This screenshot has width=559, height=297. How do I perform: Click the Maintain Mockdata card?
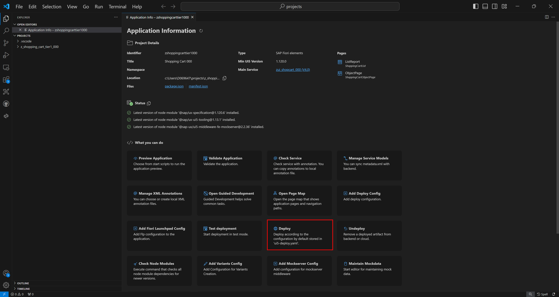click(370, 271)
